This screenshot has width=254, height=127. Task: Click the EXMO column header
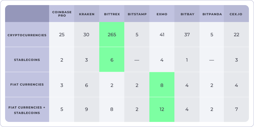tap(162, 14)
